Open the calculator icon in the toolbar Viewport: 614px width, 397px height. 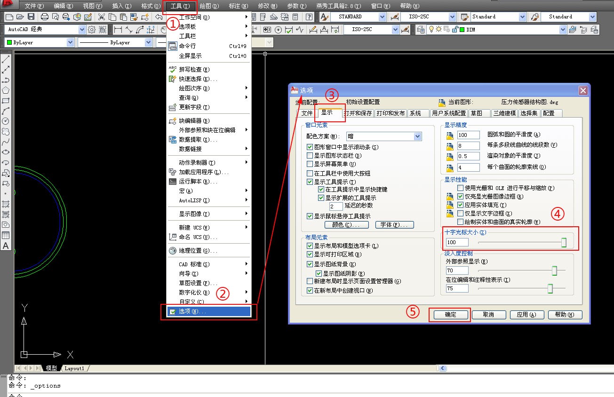coord(295,17)
